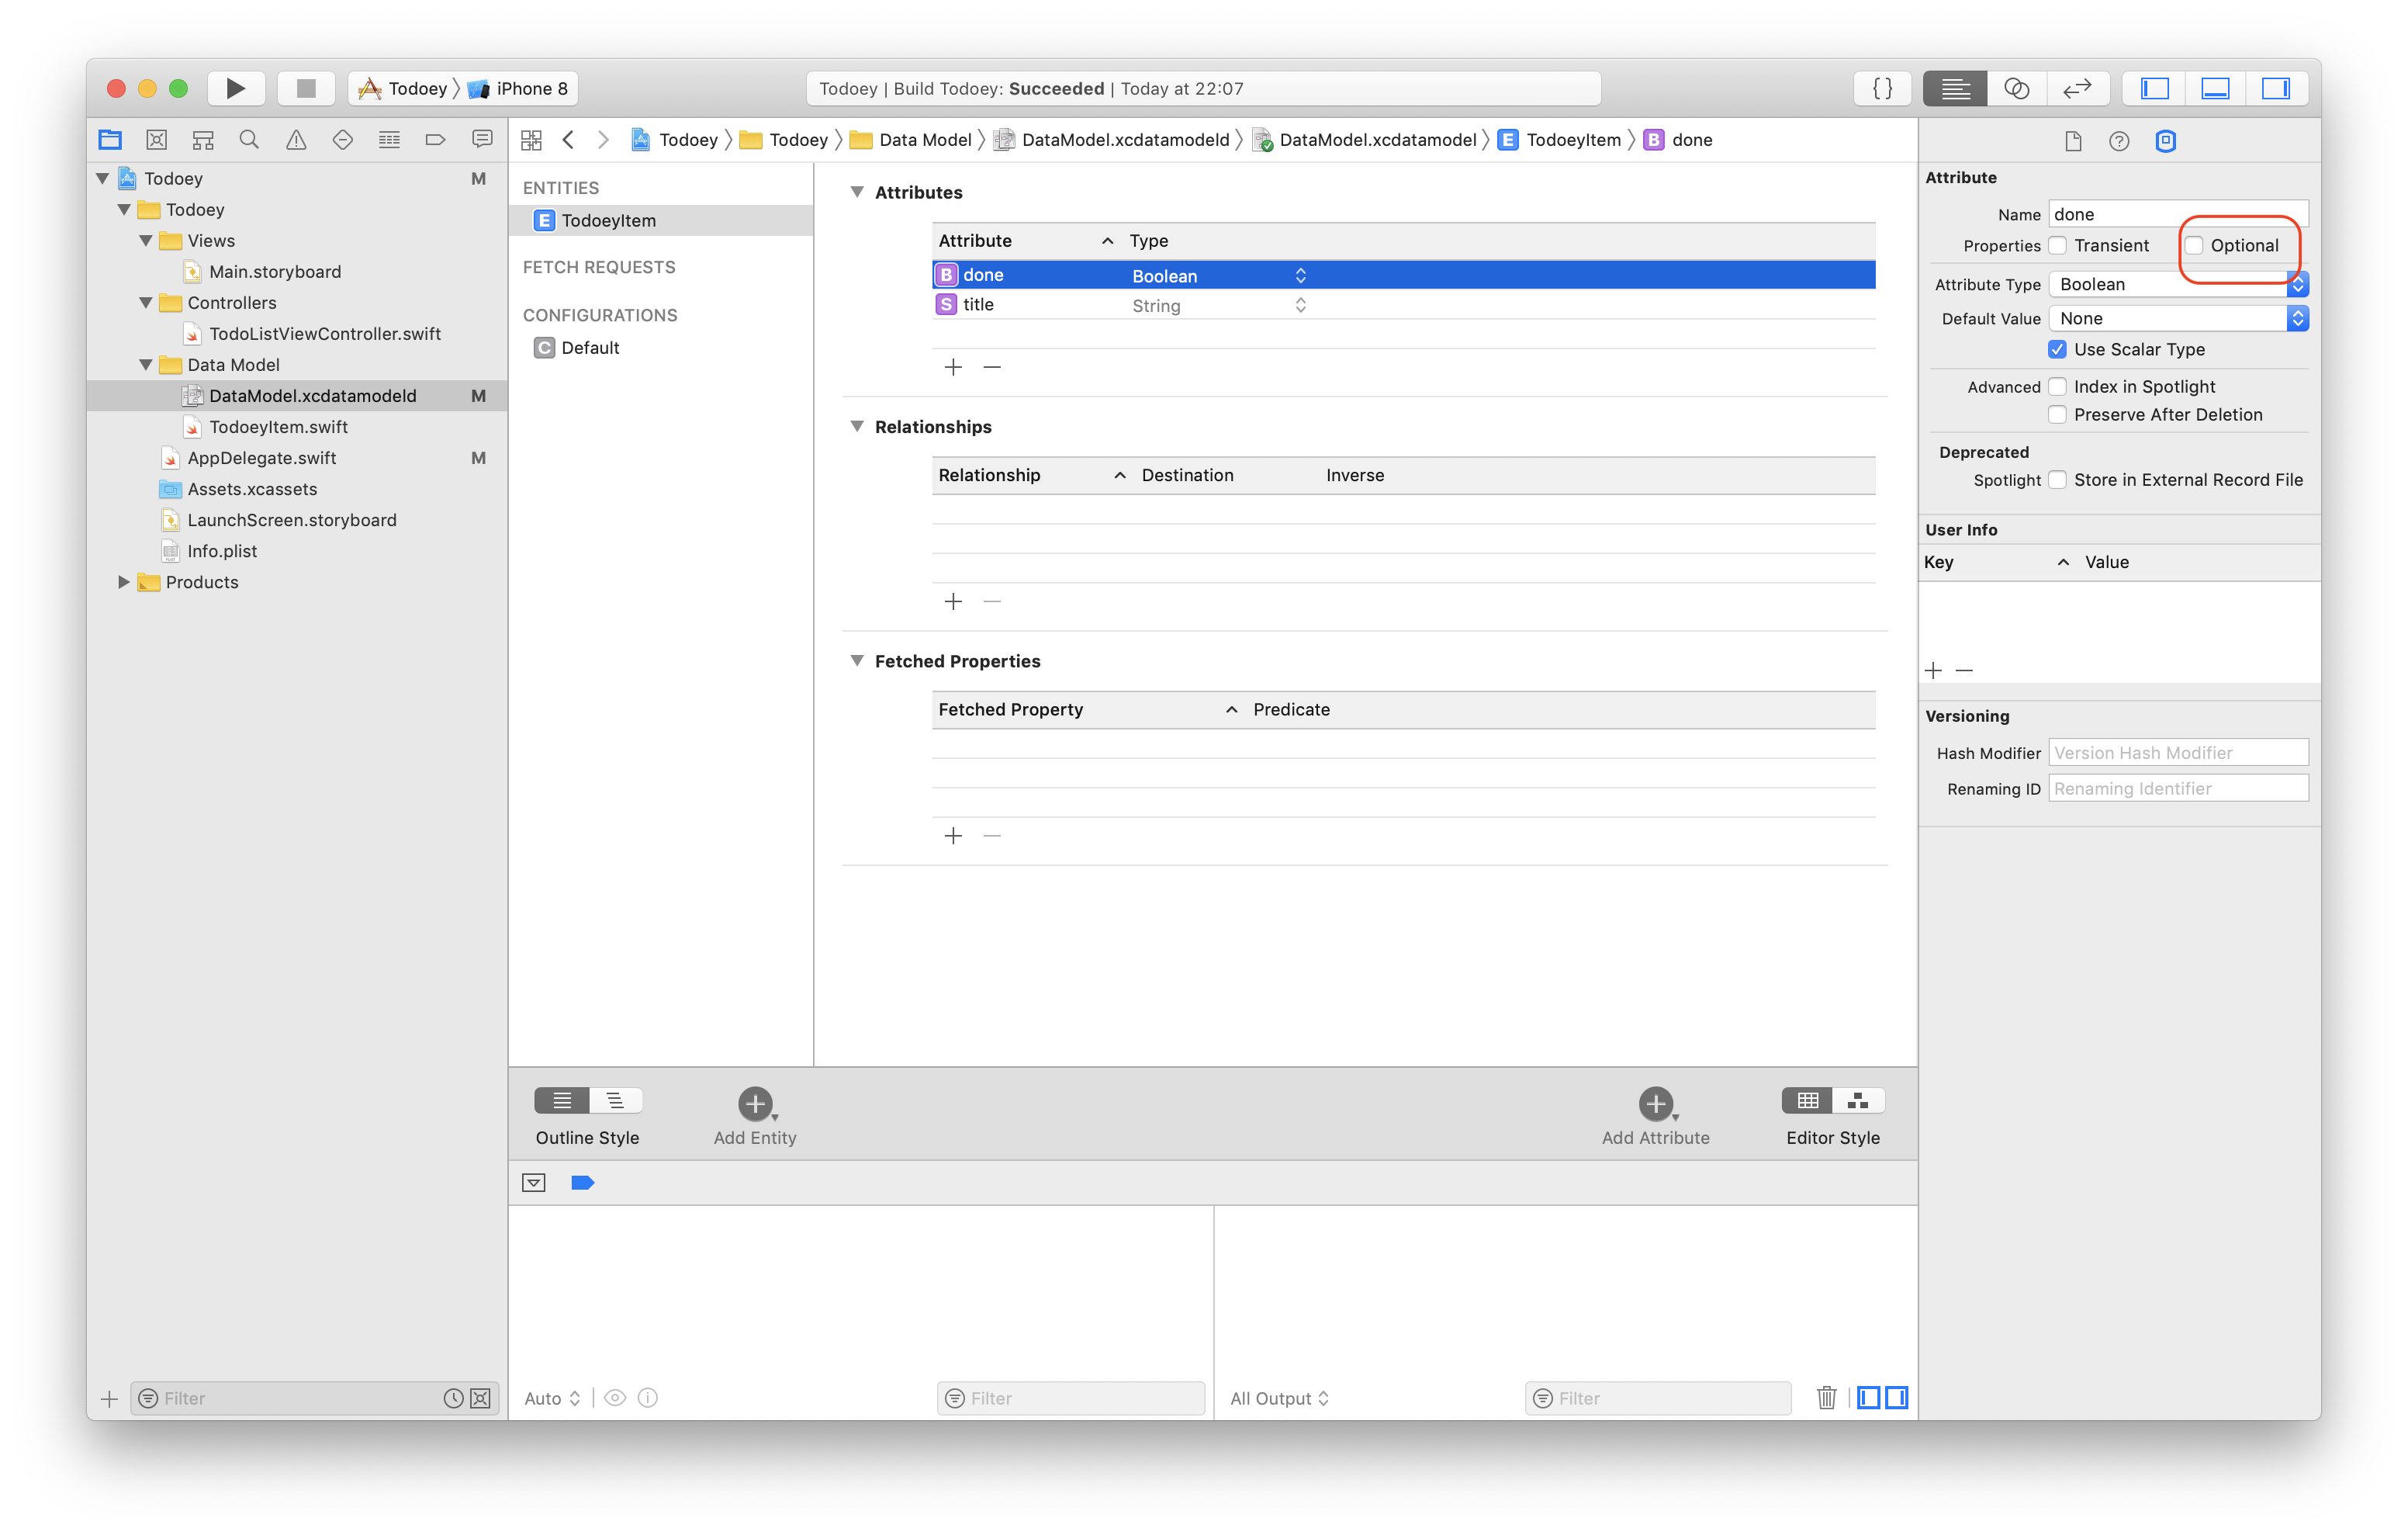Check Index in Spotlight
The image size is (2408, 1535).
[2057, 386]
